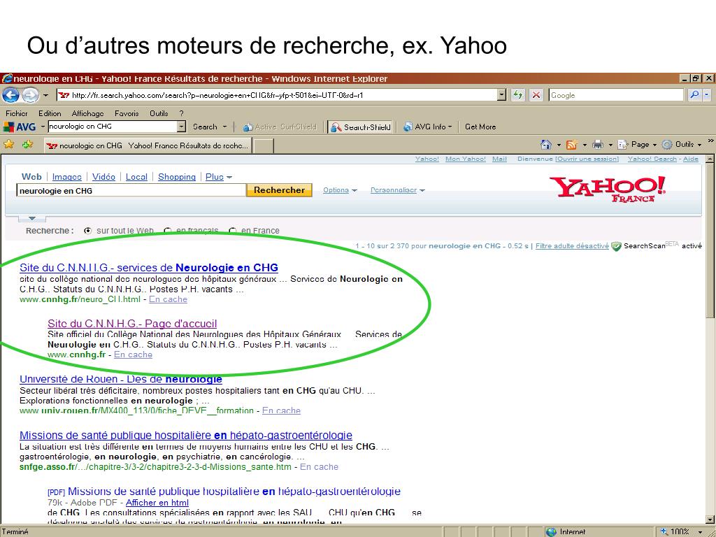Open AVG Info toolbar item
The image size is (716, 537).
click(x=427, y=127)
